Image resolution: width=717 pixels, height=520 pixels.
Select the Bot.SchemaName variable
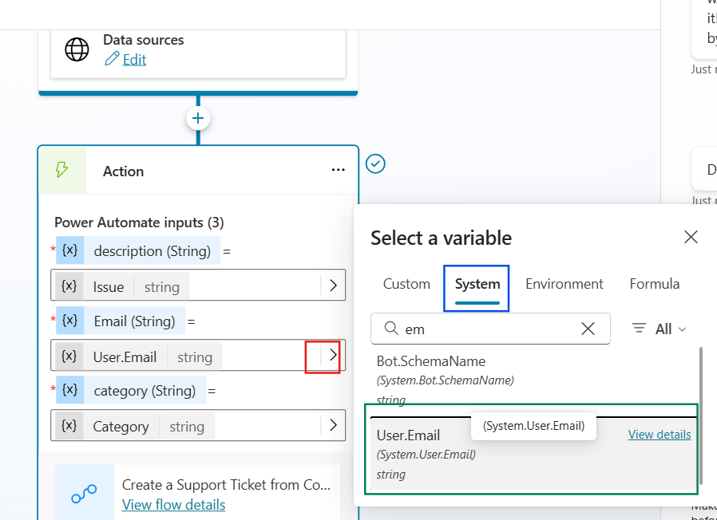coord(533,380)
